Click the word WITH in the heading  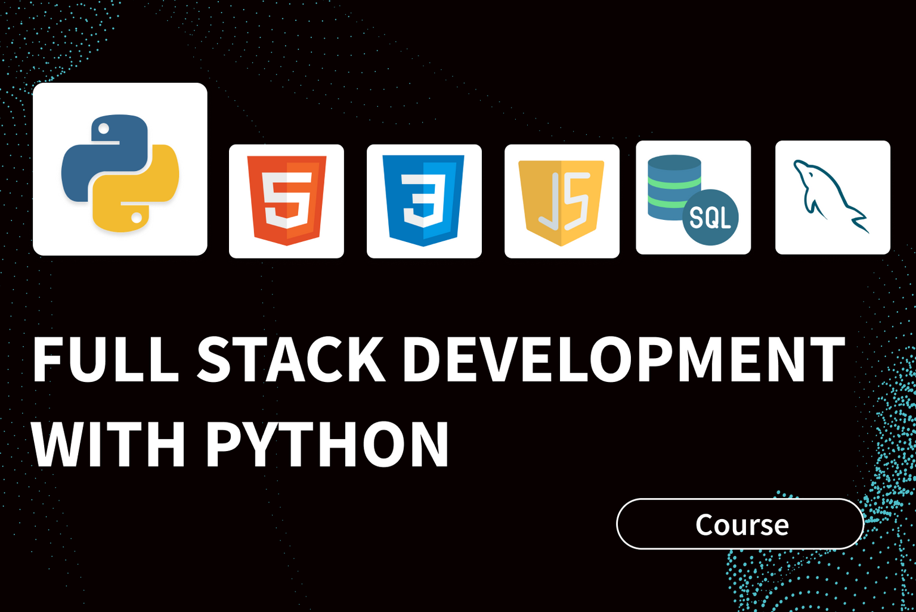point(109,445)
